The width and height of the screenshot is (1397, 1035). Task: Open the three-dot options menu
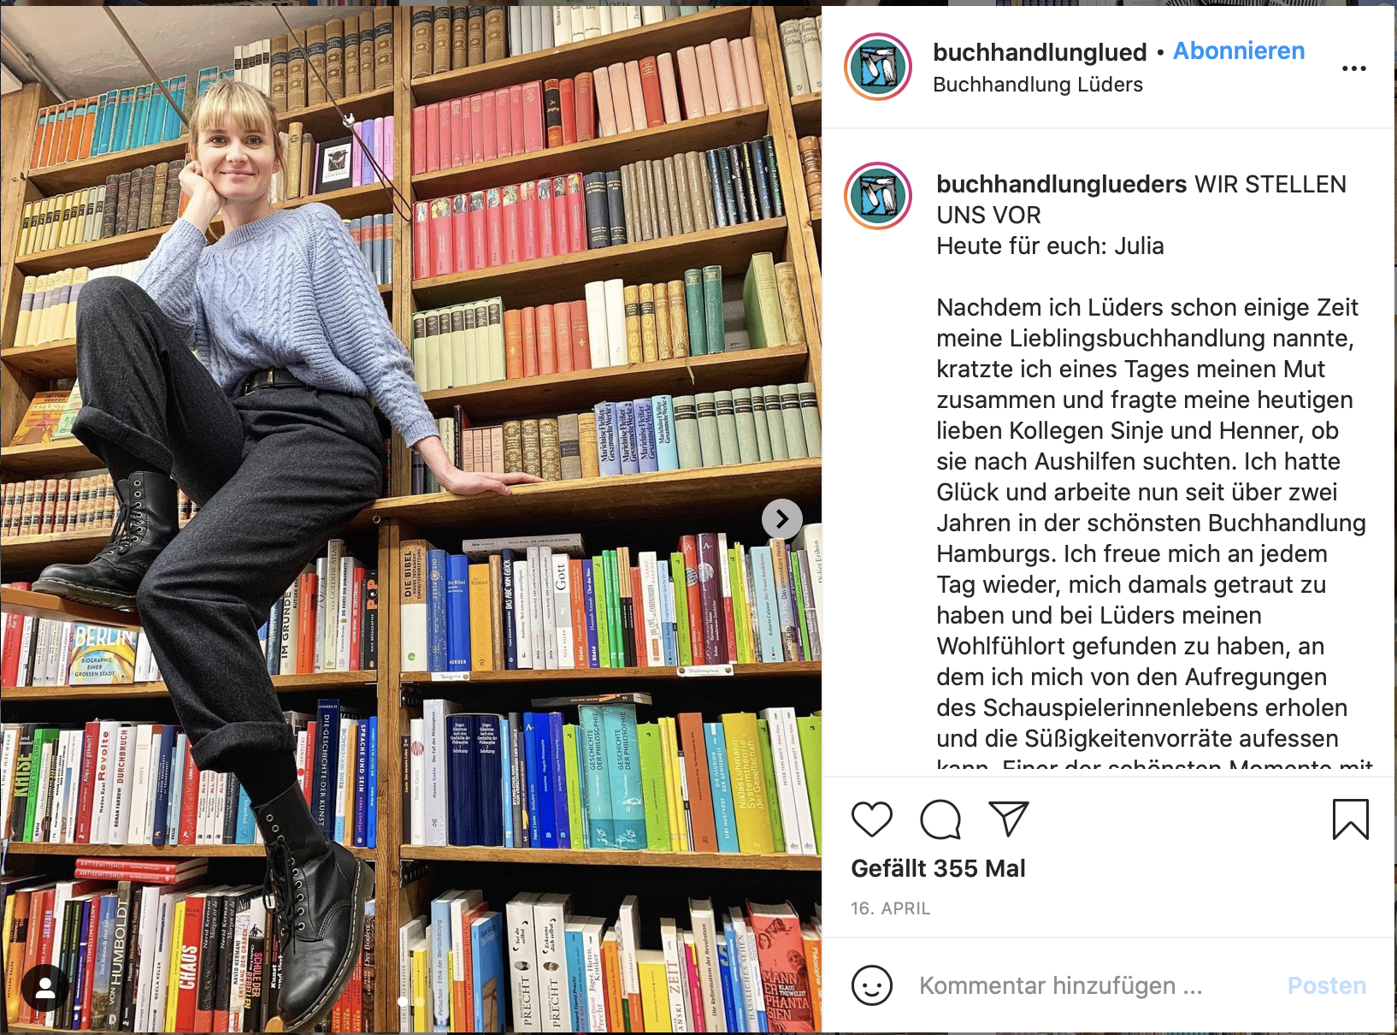1354,68
